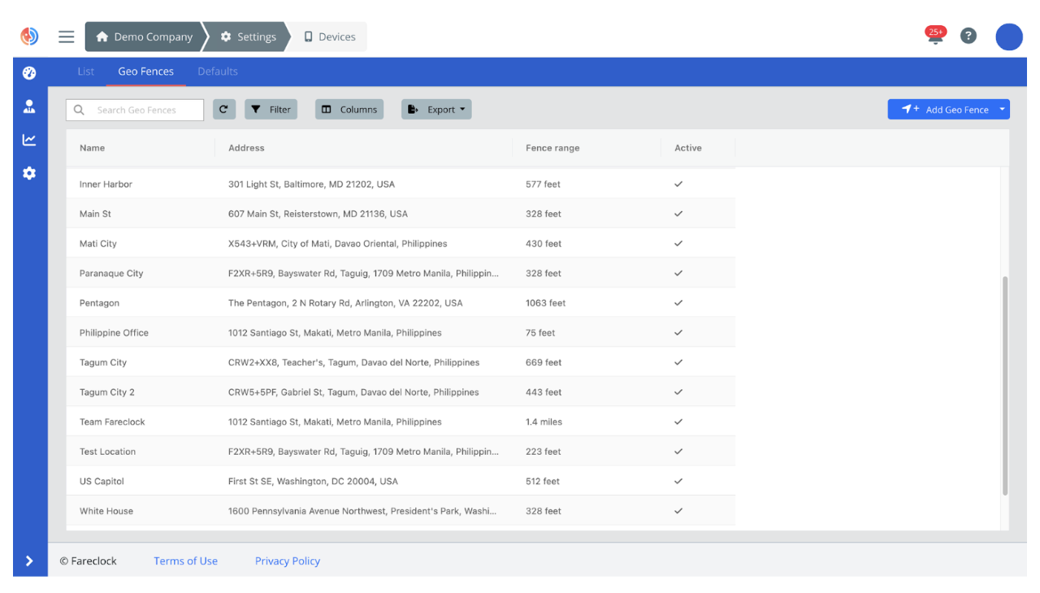
Task: Click the Fareclock logo
Action: (30, 36)
